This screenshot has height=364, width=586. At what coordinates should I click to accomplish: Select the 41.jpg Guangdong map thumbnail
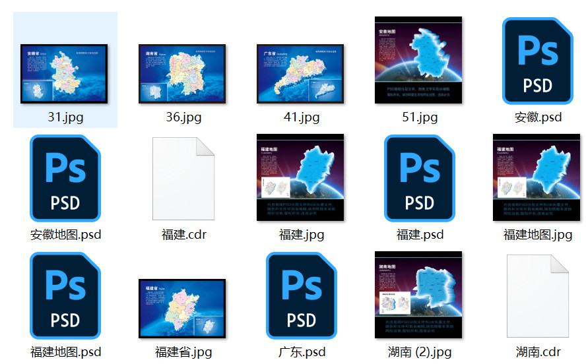click(x=300, y=74)
